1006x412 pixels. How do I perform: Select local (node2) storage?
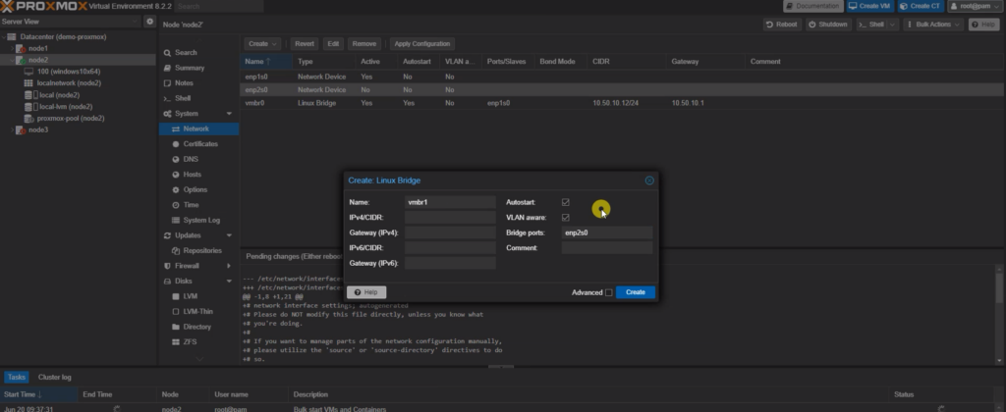click(59, 95)
